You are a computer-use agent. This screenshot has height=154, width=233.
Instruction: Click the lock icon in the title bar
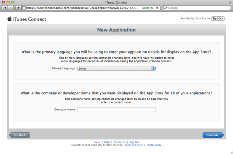230,2
